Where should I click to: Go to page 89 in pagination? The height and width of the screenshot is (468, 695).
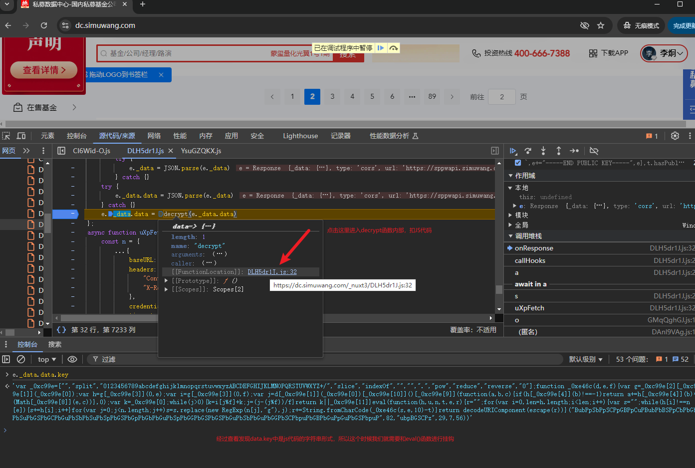coord(432,97)
